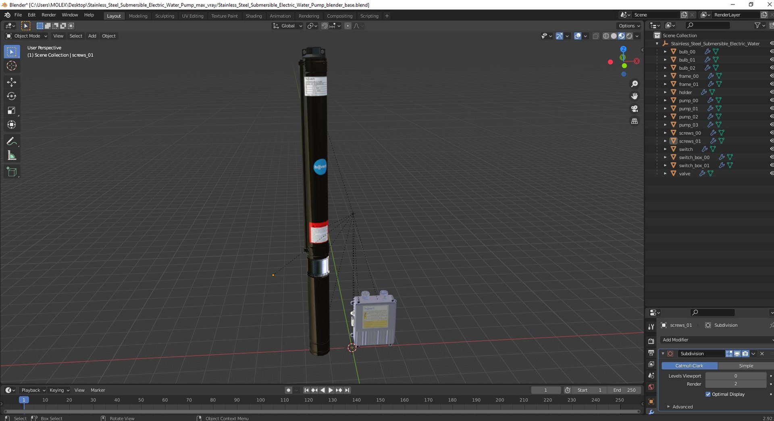The width and height of the screenshot is (774, 421).
Task: Click the play animation button
Action: click(x=331, y=390)
